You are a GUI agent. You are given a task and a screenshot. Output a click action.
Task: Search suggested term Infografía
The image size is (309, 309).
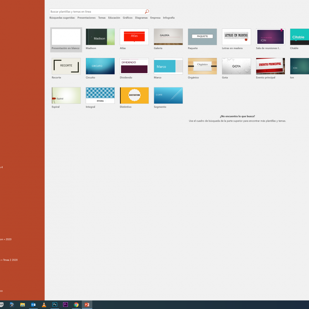click(x=169, y=18)
